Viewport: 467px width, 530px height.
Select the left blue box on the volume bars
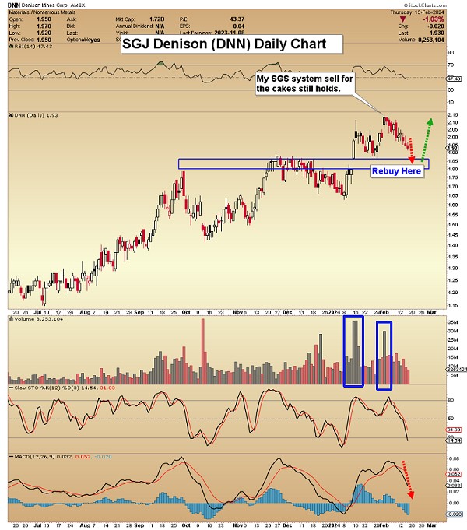[x=353, y=351]
